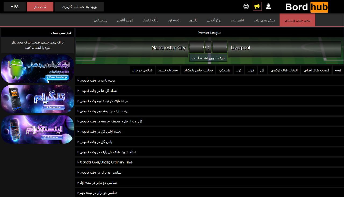Click the red ثبت نام register button
Image resolution: width=344 pixels, height=197 pixels.
tap(40, 7)
